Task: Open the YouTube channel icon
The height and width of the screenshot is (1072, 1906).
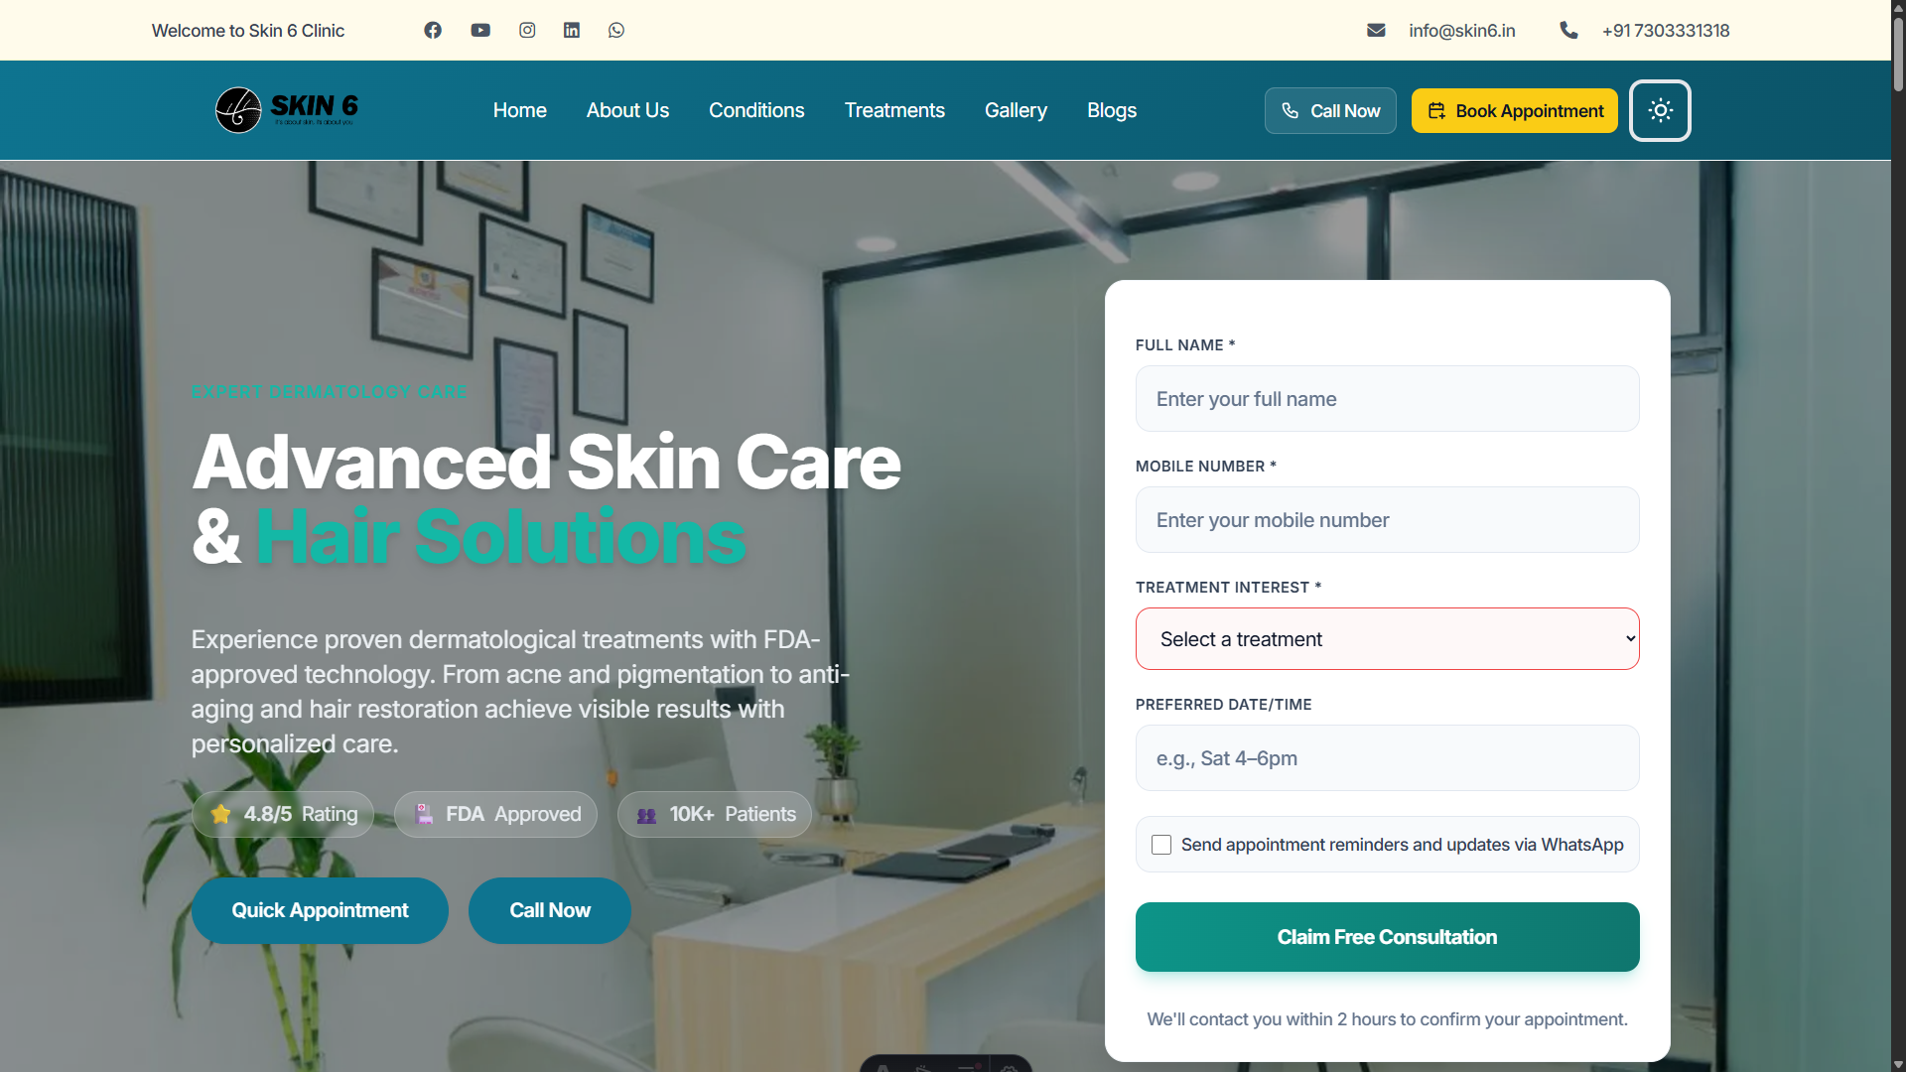Action: [x=480, y=30]
